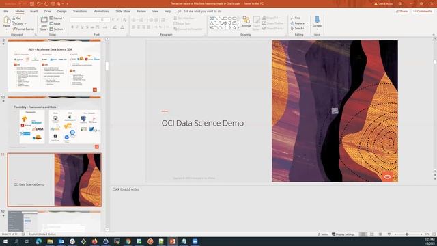Switch to the Draw tab
This screenshot has height=246, width=437.
pos(47,11)
